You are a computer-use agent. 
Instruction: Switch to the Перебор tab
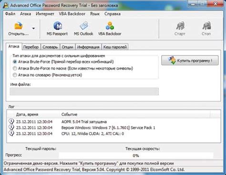31,47
